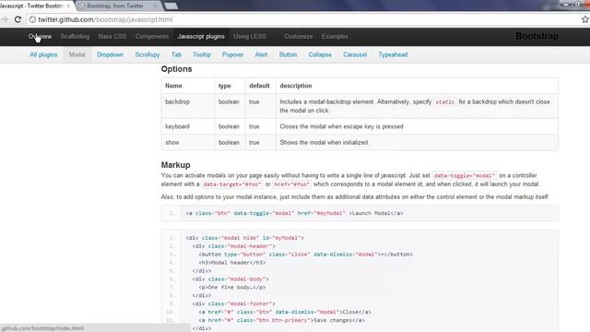Jump to the Tooltip plugin section
Screen dimensions: 590x332
click(202, 54)
